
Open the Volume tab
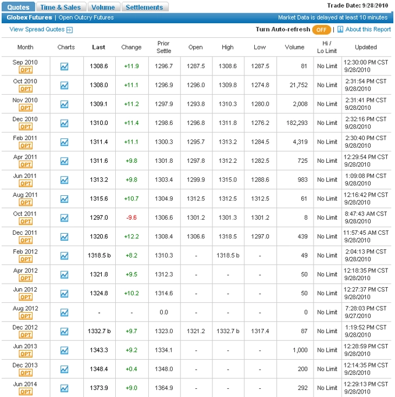[x=104, y=8]
